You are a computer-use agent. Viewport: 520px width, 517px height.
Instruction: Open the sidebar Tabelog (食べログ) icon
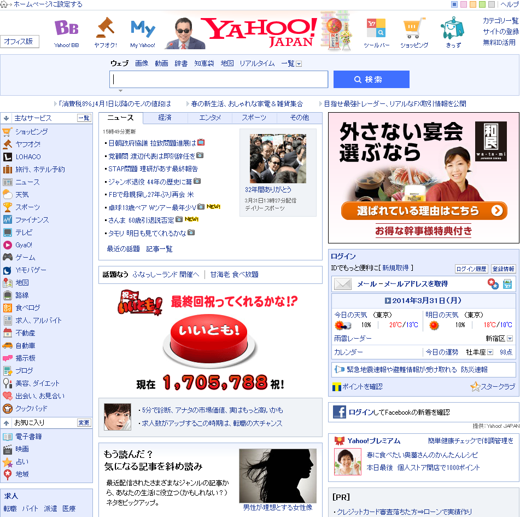tap(7, 308)
